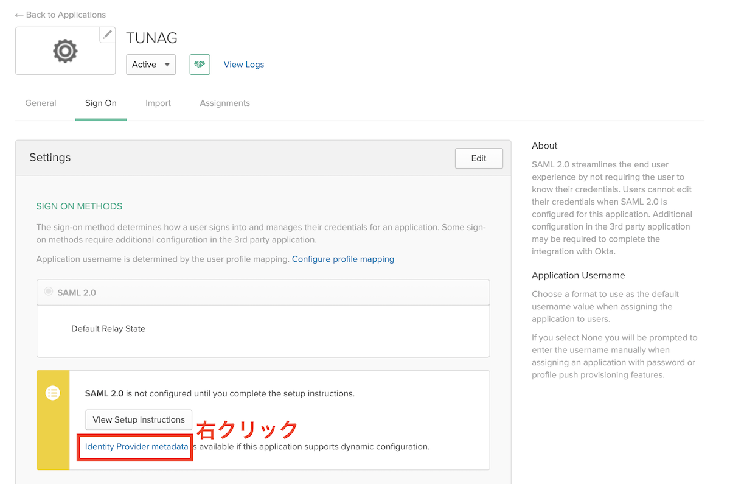Open the Active status dropdown
Screen dimensions: 730x484
[151, 65]
